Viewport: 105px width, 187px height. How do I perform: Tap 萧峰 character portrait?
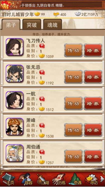14,126
